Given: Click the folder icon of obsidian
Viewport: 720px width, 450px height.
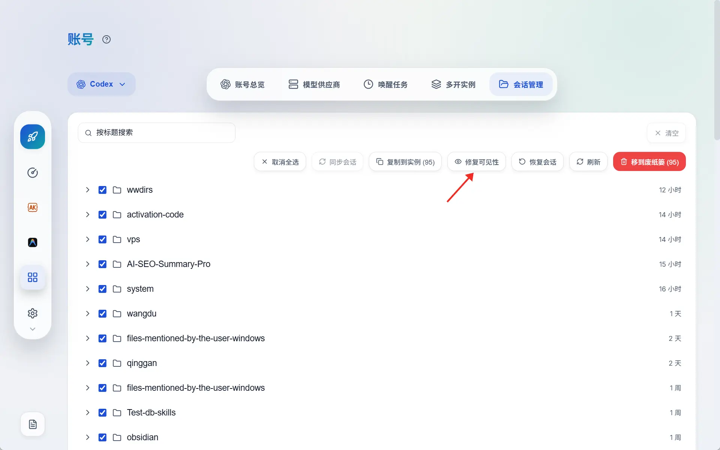Looking at the screenshot, I should tap(117, 437).
